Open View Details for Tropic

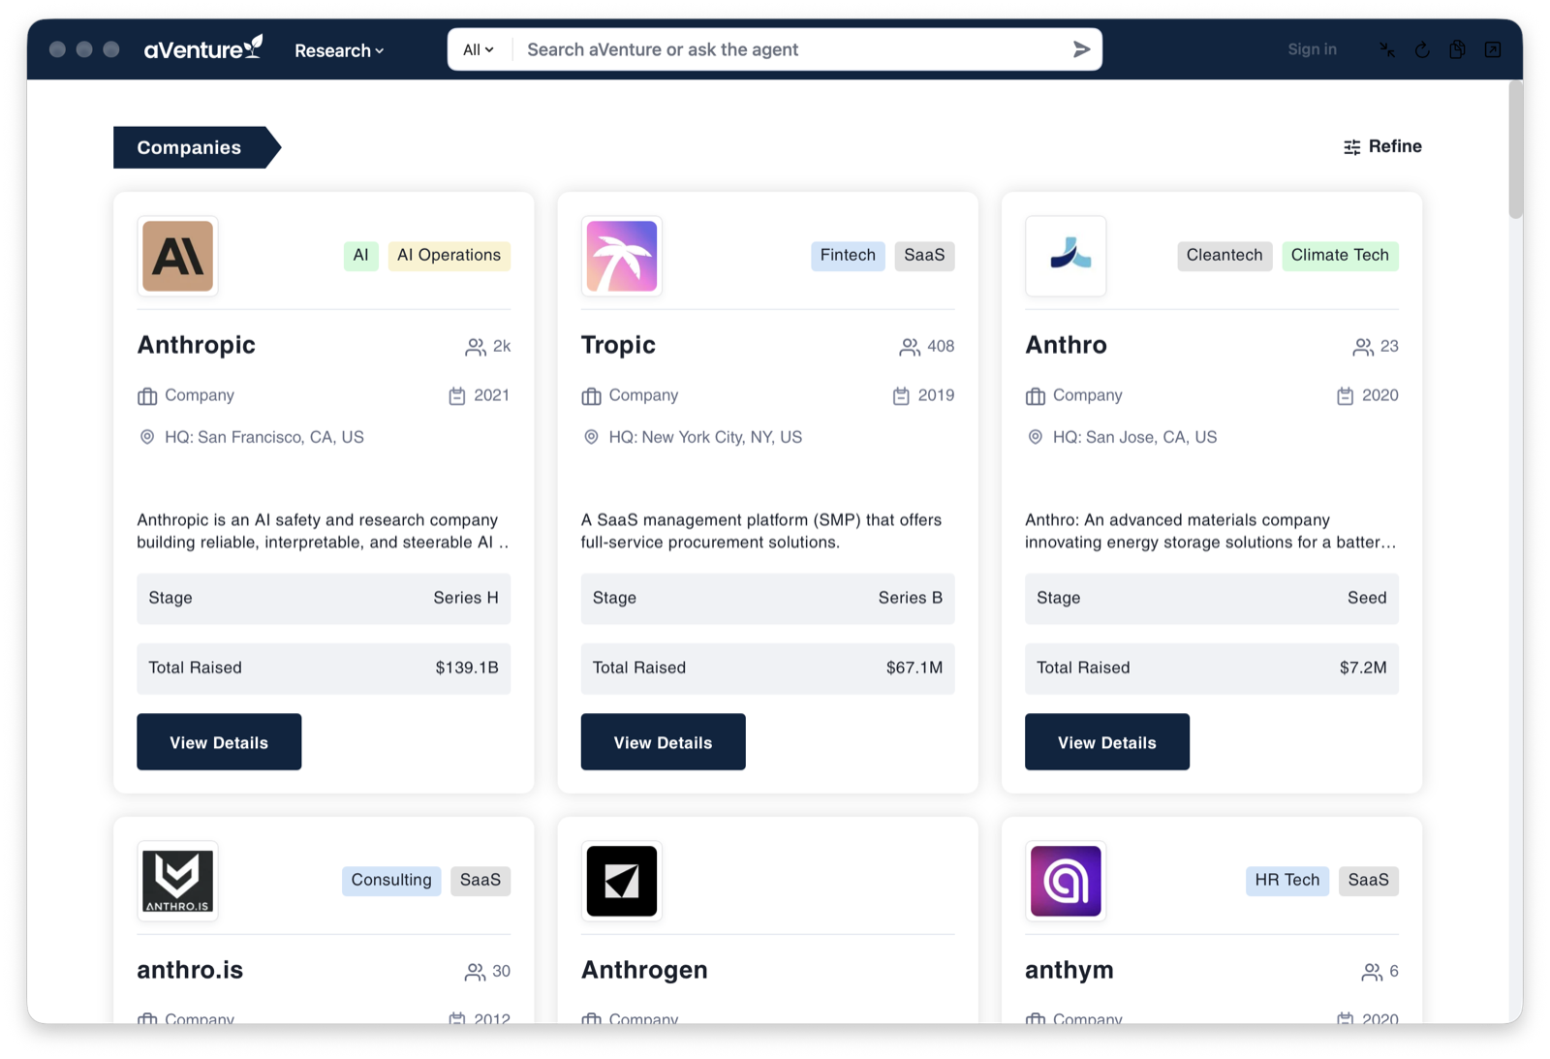[x=664, y=742]
